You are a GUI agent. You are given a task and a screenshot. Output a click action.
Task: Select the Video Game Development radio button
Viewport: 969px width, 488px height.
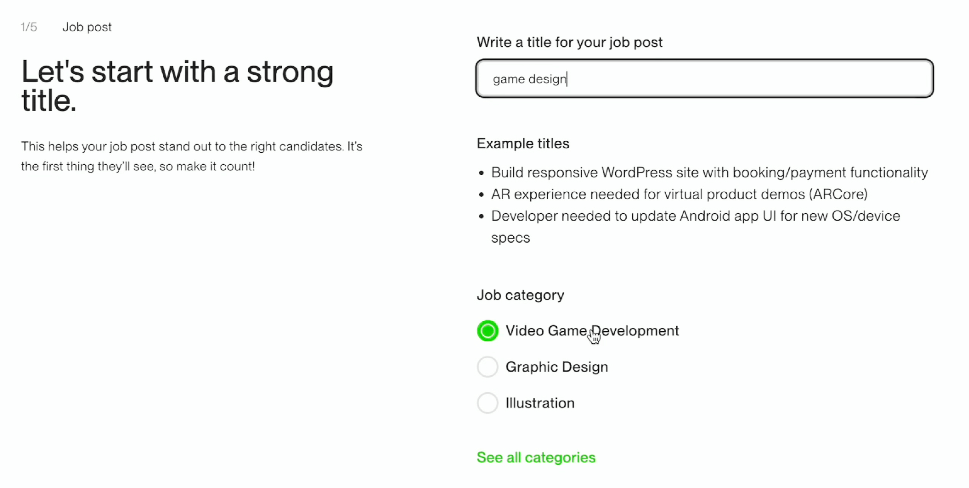(487, 331)
